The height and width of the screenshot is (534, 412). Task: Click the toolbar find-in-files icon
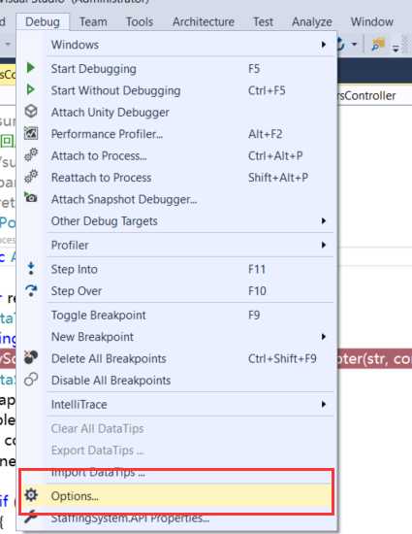point(378,45)
